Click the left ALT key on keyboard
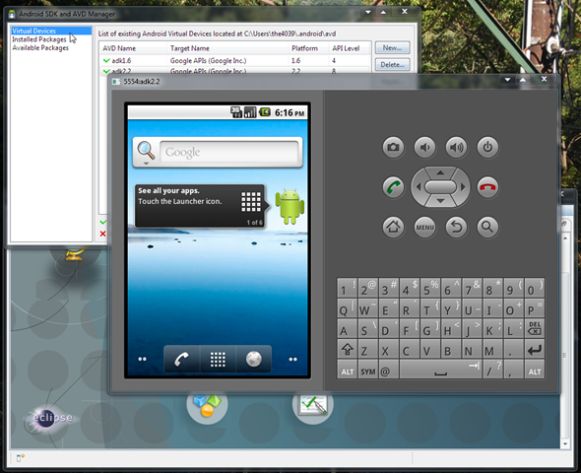 [x=348, y=370]
